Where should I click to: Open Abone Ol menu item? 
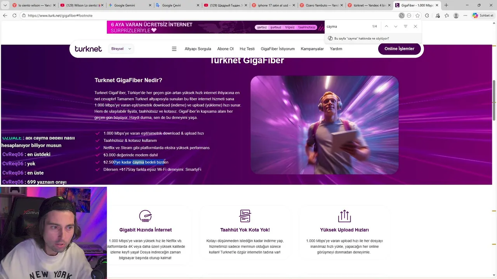225,49
